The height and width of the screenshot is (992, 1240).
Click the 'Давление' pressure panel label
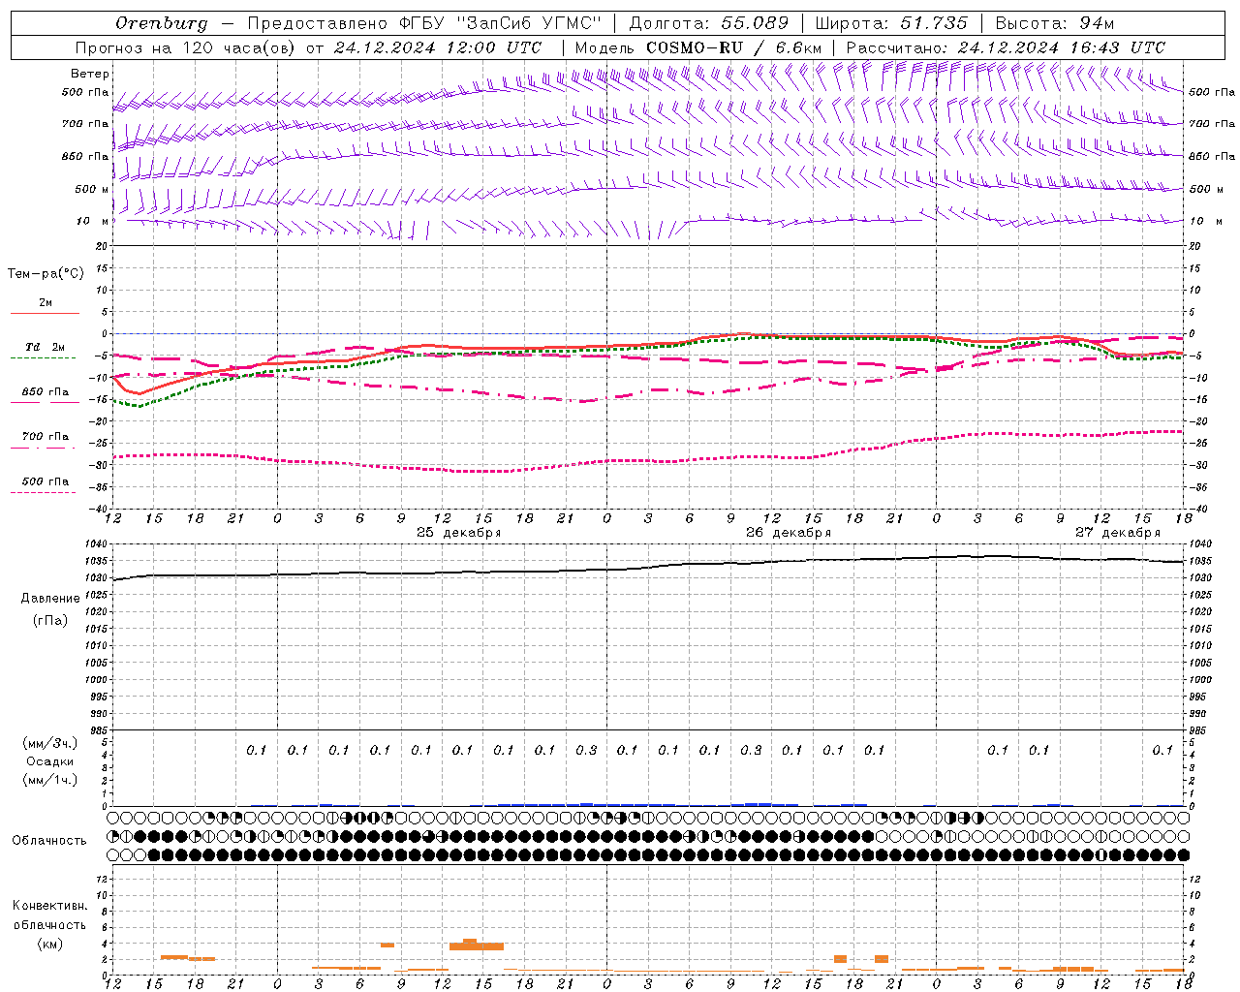point(50,599)
